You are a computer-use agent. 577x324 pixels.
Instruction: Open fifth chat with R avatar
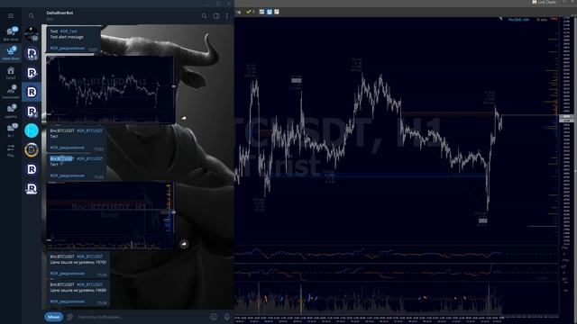32,112
